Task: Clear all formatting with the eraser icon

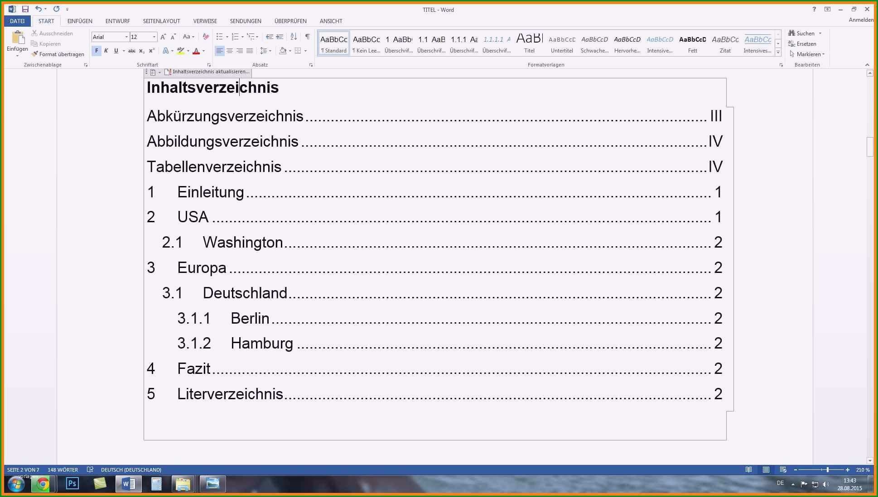Action: coord(206,37)
